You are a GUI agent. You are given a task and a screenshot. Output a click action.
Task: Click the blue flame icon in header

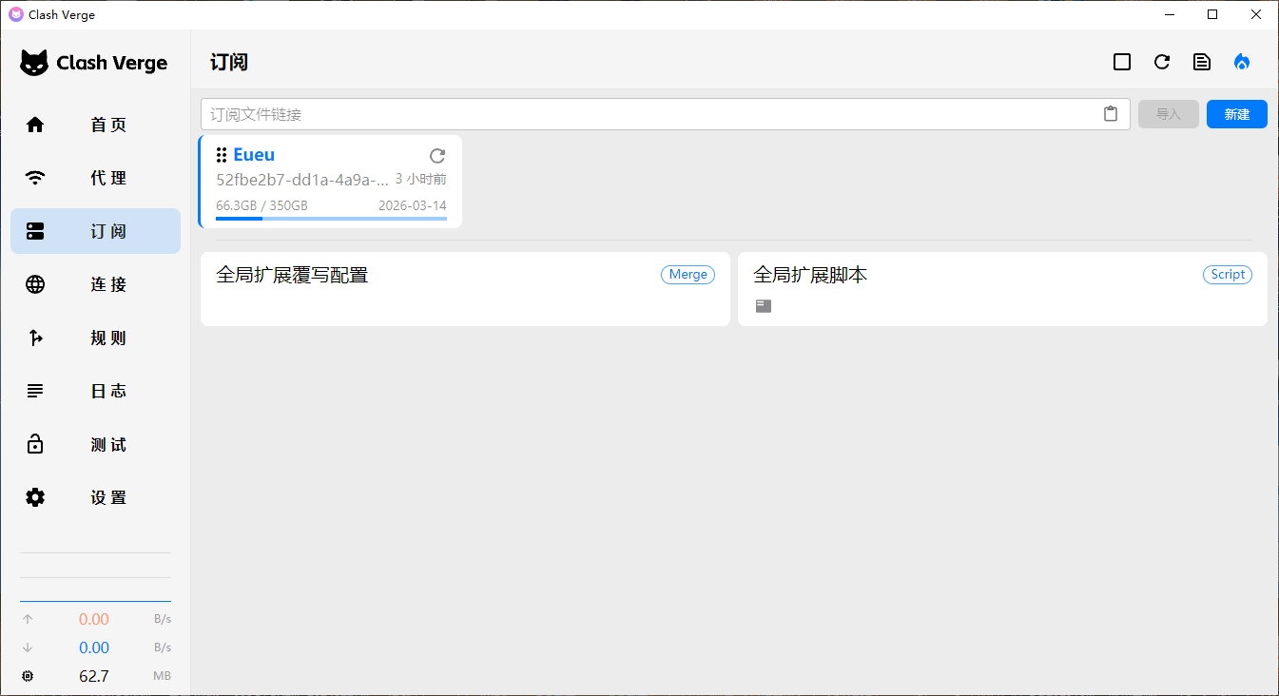pyautogui.click(x=1242, y=62)
